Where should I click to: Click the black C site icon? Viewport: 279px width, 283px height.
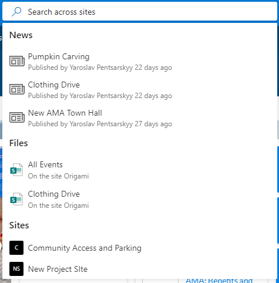pos(16,248)
